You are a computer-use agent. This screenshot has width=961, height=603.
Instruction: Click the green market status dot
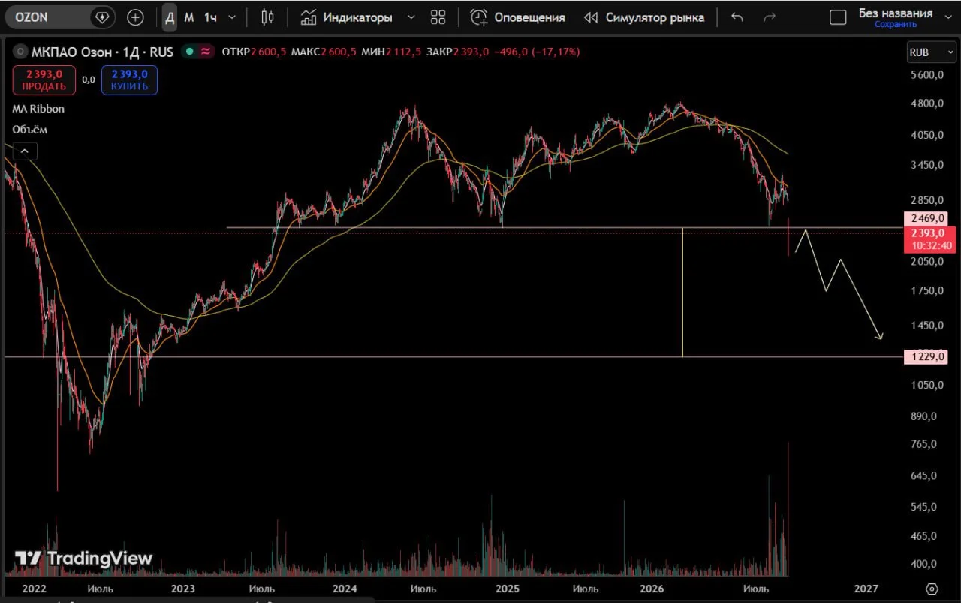[x=189, y=52]
